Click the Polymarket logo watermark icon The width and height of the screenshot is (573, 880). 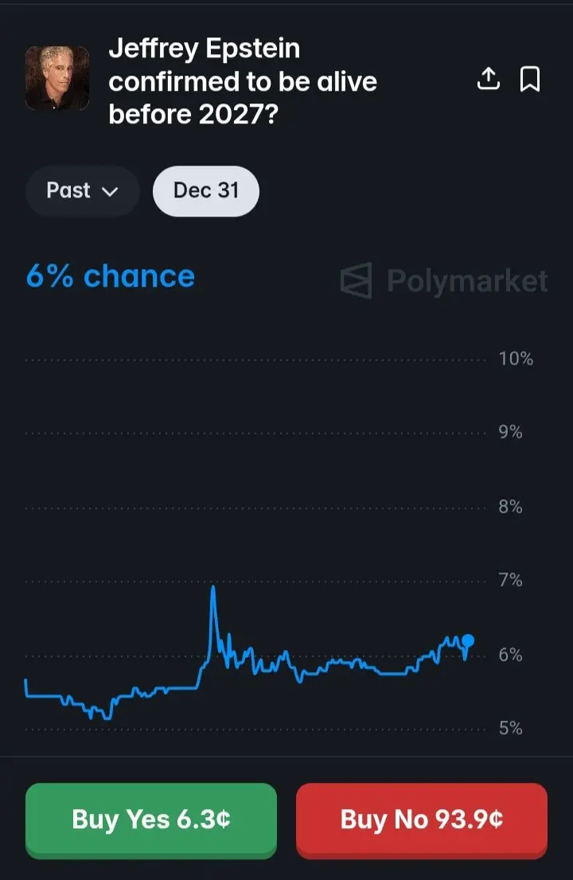[357, 280]
